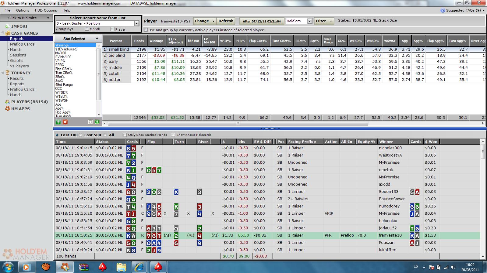Click hand list vertical scrollbar
Viewport: 487px width, 273px height.
tap(483, 151)
